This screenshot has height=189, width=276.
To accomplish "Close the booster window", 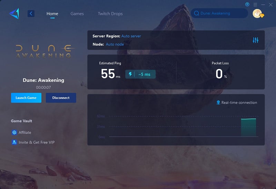I will click(x=271, y=5).
